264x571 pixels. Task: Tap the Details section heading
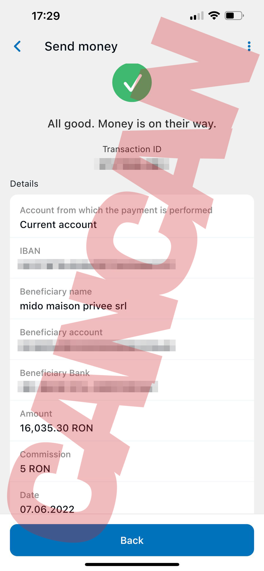(x=24, y=184)
